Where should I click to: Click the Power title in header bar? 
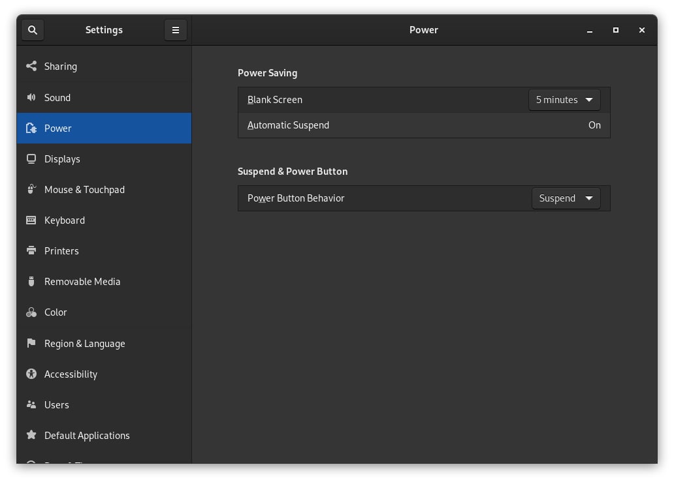(424, 30)
